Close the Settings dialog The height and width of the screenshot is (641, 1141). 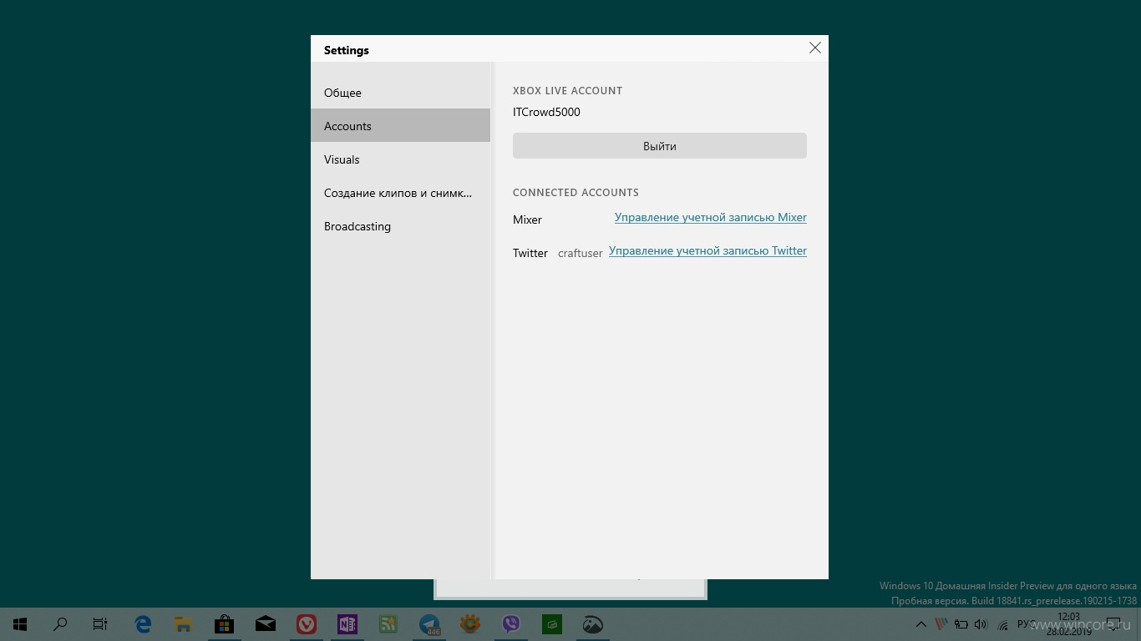[815, 48]
